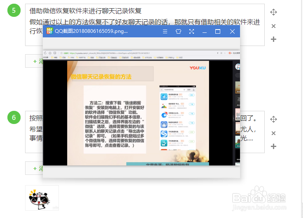The image size is (303, 218).
Task: Click the heading 微信聊天记录恢复的方法 in the video
Action: [101, 77]
